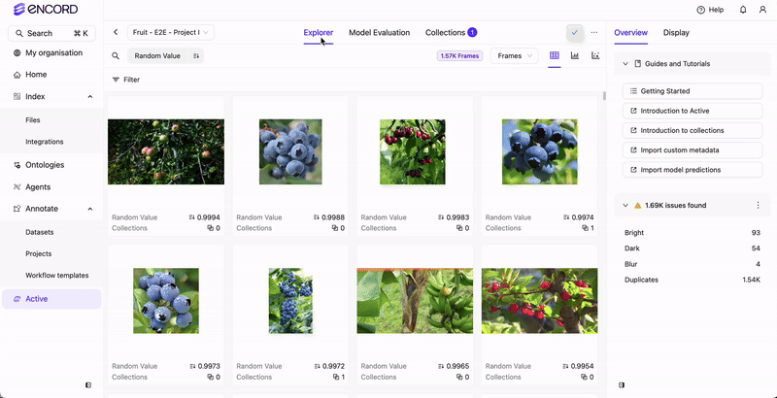The image size is (777, 398).
Task: Open Ontologies in sidebar
Action: point(39,165)
